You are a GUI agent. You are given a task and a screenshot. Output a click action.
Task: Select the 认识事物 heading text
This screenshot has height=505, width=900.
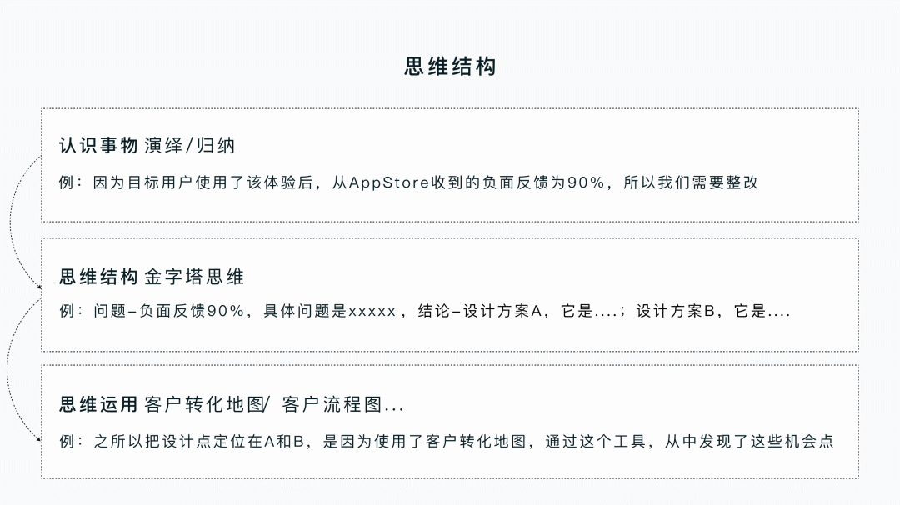point(98,146)
